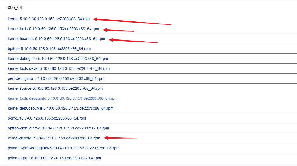
Task: Click perf-debuginfo-5.10.0 rpm link
Action: [x=56, y=78]
